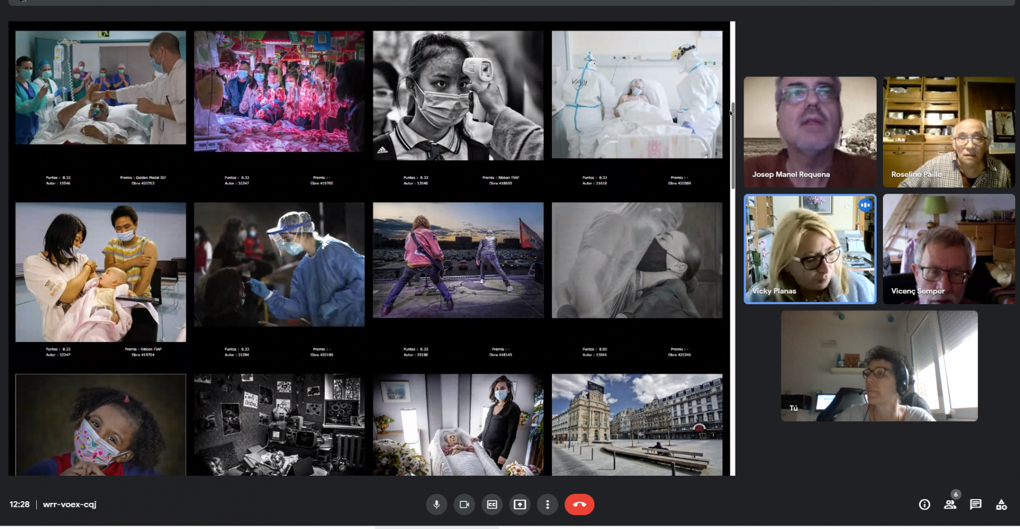Turn off the camera
The width and height of the screenshot is (1020, 529).
point(464,504)
